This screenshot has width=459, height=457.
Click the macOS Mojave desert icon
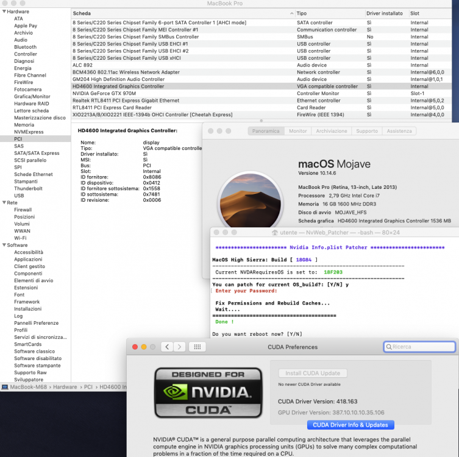click(x=251, y=201)
